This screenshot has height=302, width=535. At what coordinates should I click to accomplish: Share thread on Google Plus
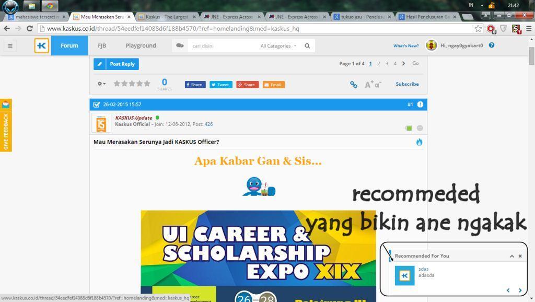[x=247, y=85]
